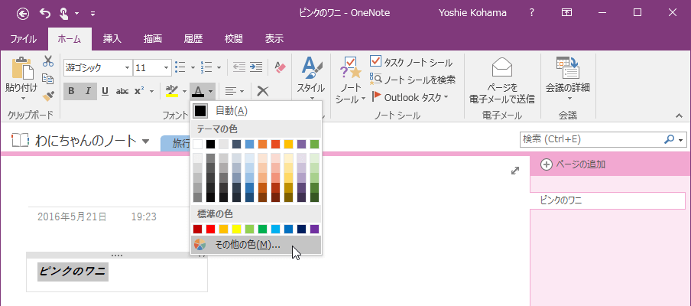Click the ピンクのワニ note text

(x=73, y=270)
